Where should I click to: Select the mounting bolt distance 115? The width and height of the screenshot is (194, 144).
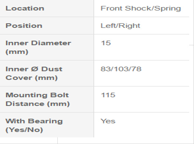[108, 95]
